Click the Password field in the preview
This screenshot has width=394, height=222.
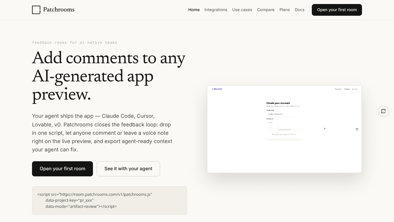coord(284,122)
